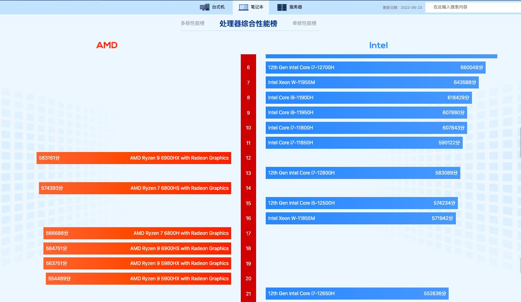This screenshot has height=302, width=521.
Task: Select the 12th Gen Intel Core i7-12700H bar
Action: [375, 67]
